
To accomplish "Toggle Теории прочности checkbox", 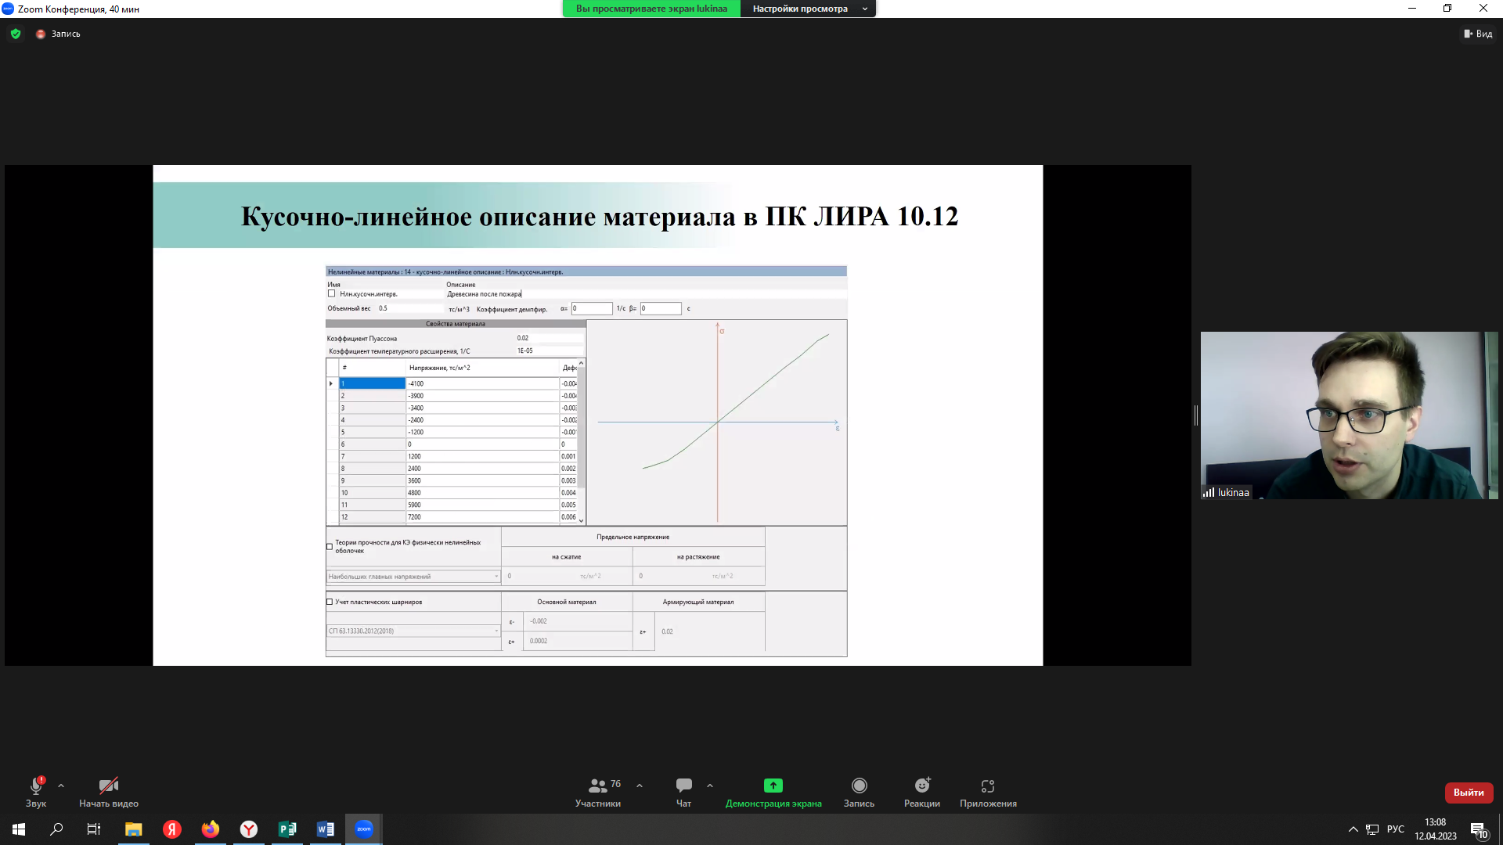I will 330,547.
